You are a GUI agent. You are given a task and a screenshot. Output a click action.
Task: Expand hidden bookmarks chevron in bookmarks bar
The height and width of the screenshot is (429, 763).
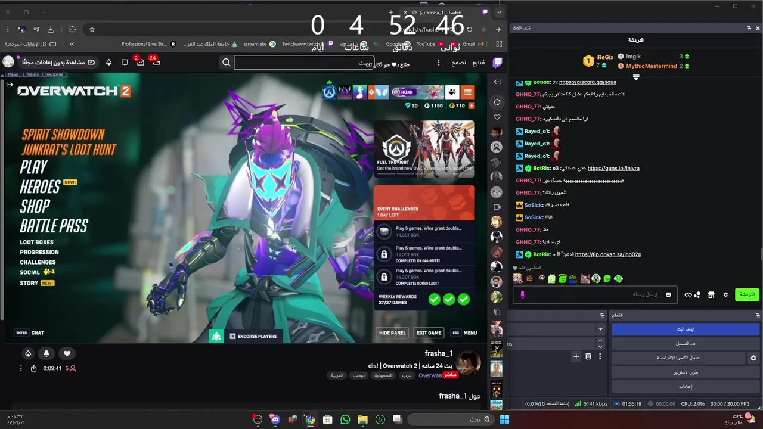pos(72,44)
